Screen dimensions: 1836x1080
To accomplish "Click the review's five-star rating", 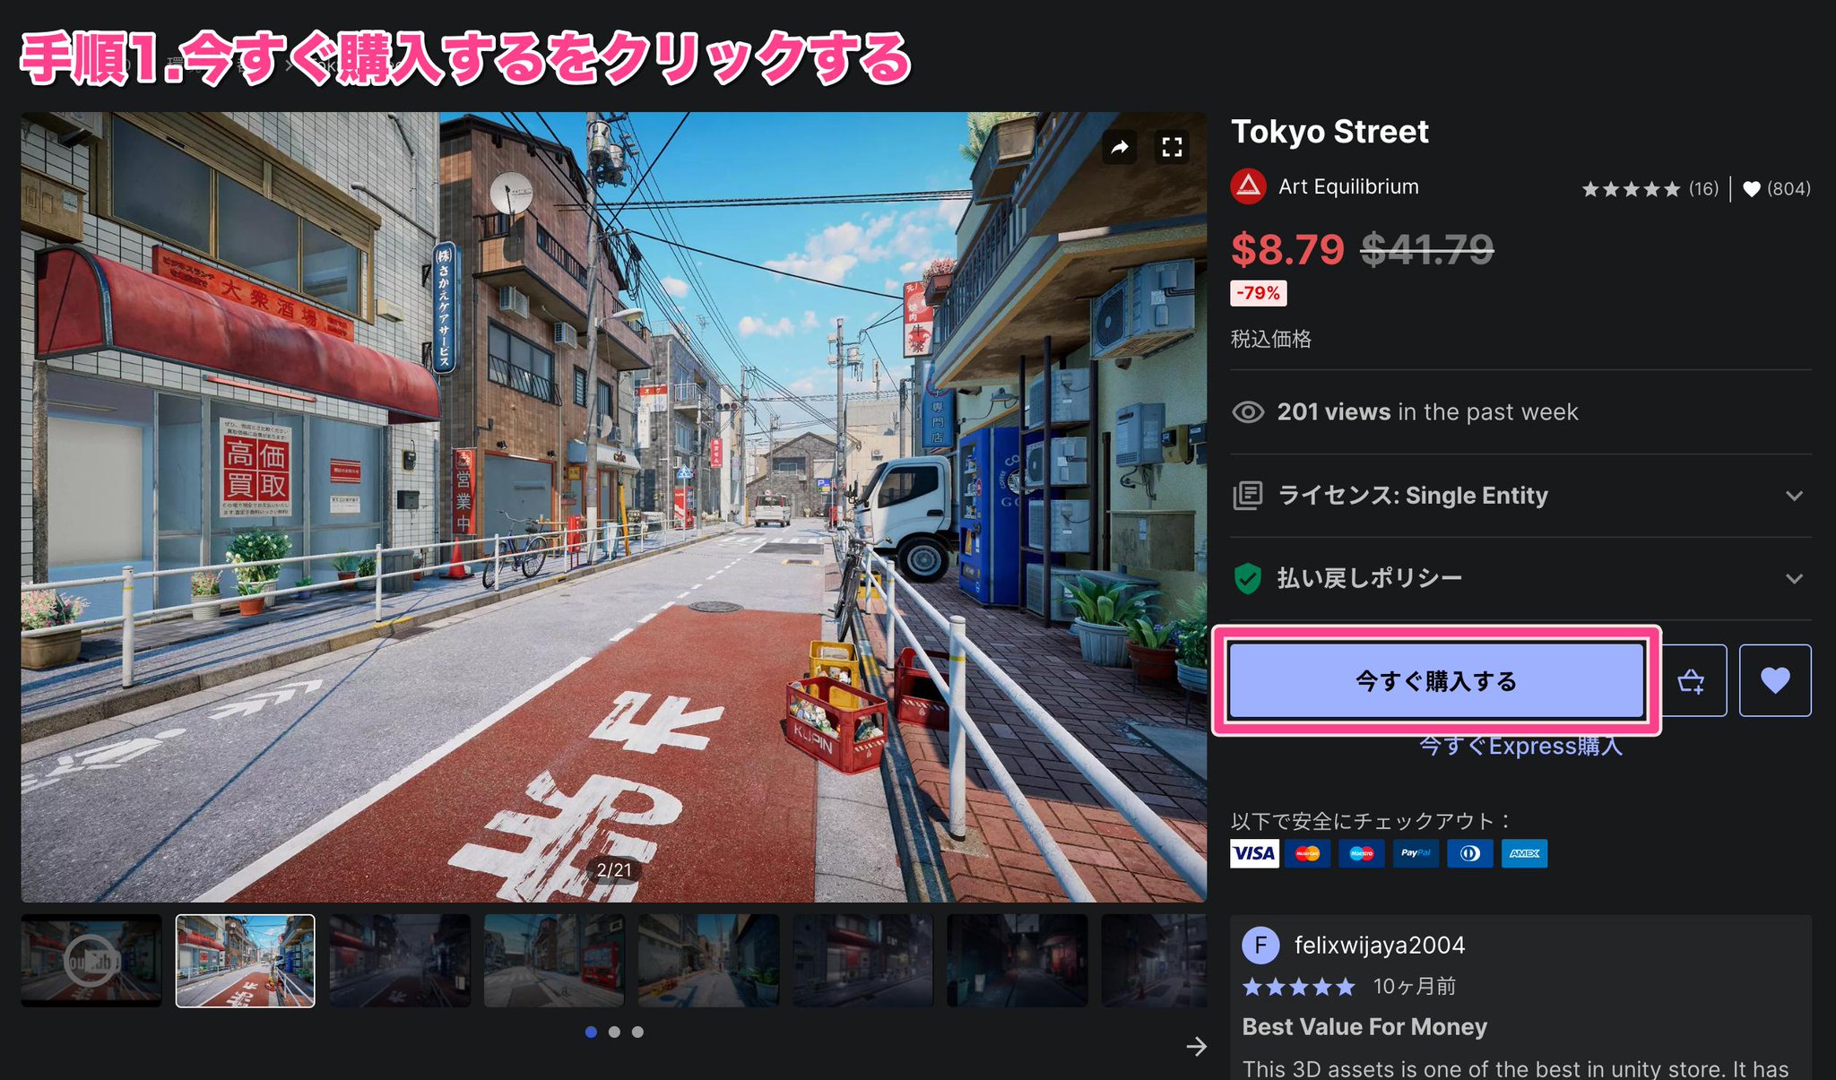I will click(x=1298, y=987).
